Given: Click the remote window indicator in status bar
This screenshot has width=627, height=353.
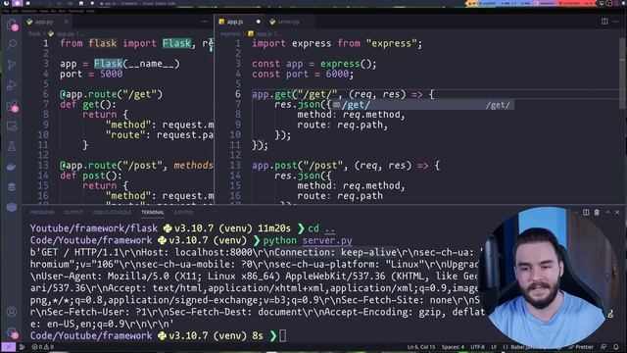Looking at the screenshot, I should click(8, 347).
